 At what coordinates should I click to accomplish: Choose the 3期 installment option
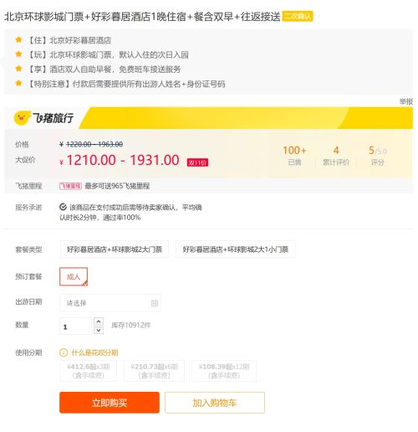click(89, 371)
